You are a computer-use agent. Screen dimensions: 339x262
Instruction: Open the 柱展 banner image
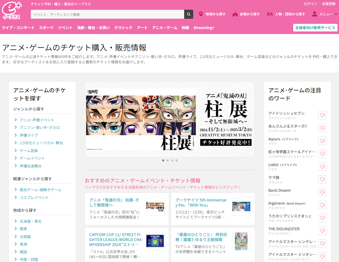(170, 119)
